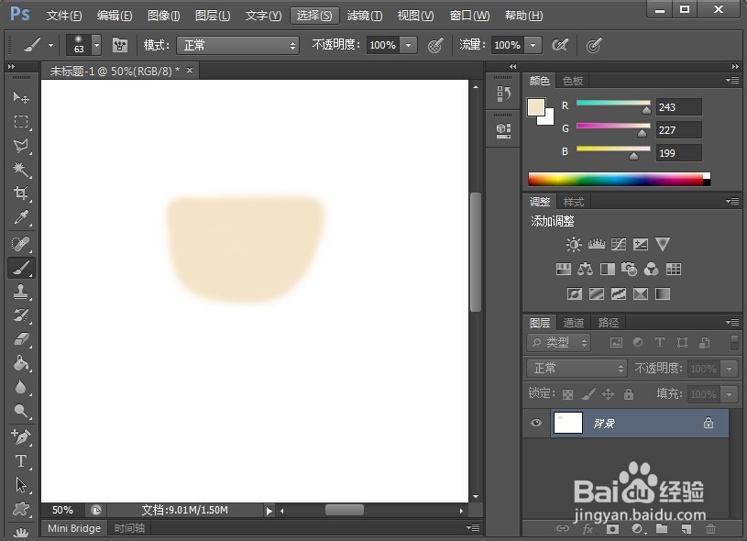The image size is (747, 541).
Task: Open the 3D panel icon
Action: click(x=503, y=130)
